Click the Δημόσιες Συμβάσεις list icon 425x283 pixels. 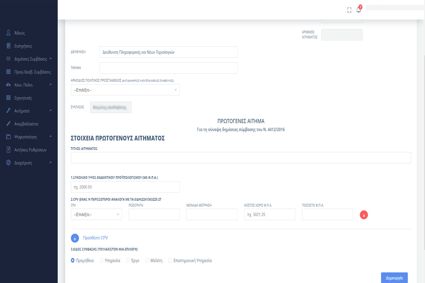click(8, 59)
